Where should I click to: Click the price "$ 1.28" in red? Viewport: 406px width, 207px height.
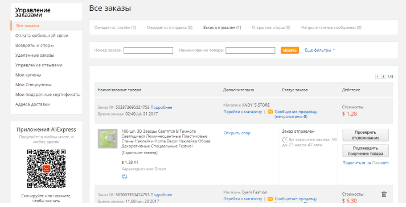click(349, 113)
